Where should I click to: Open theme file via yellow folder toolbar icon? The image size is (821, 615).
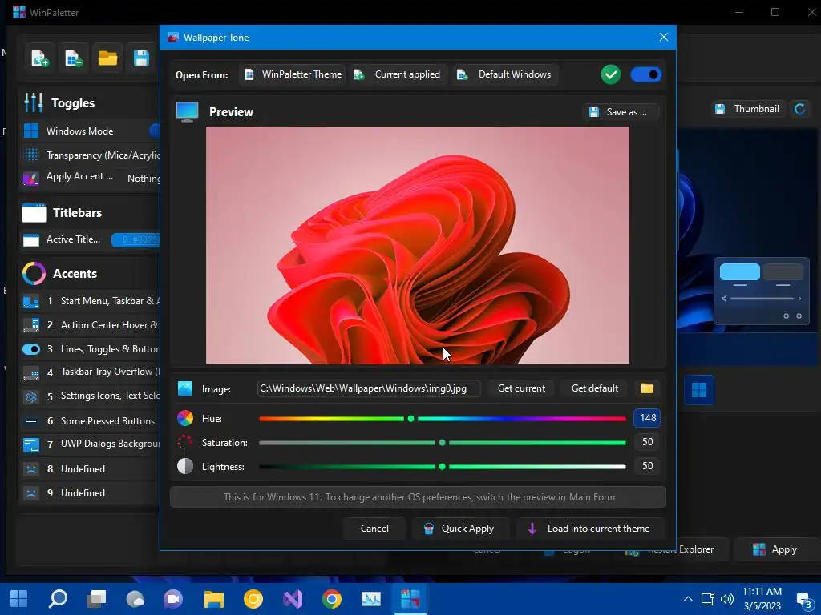click(x=107, y=58)
